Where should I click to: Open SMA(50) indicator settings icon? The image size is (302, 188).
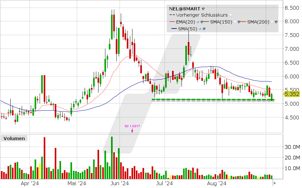(204, 29)
